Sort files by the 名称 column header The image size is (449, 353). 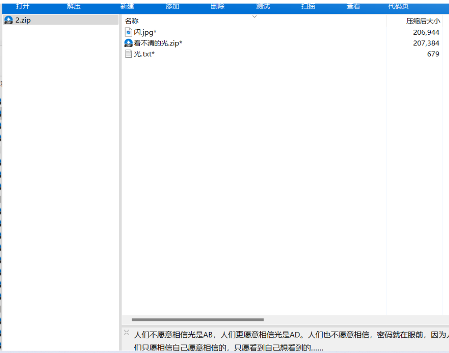pos(132,21)
